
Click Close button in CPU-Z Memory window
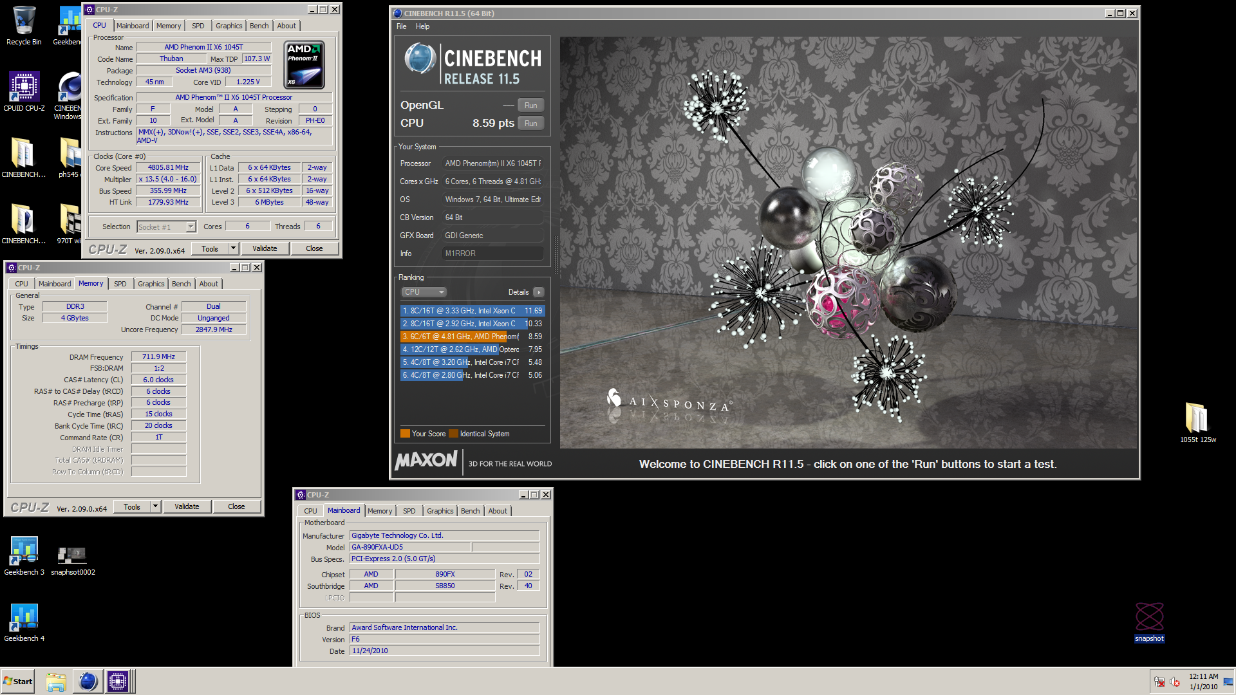click(x=236, y=506)
